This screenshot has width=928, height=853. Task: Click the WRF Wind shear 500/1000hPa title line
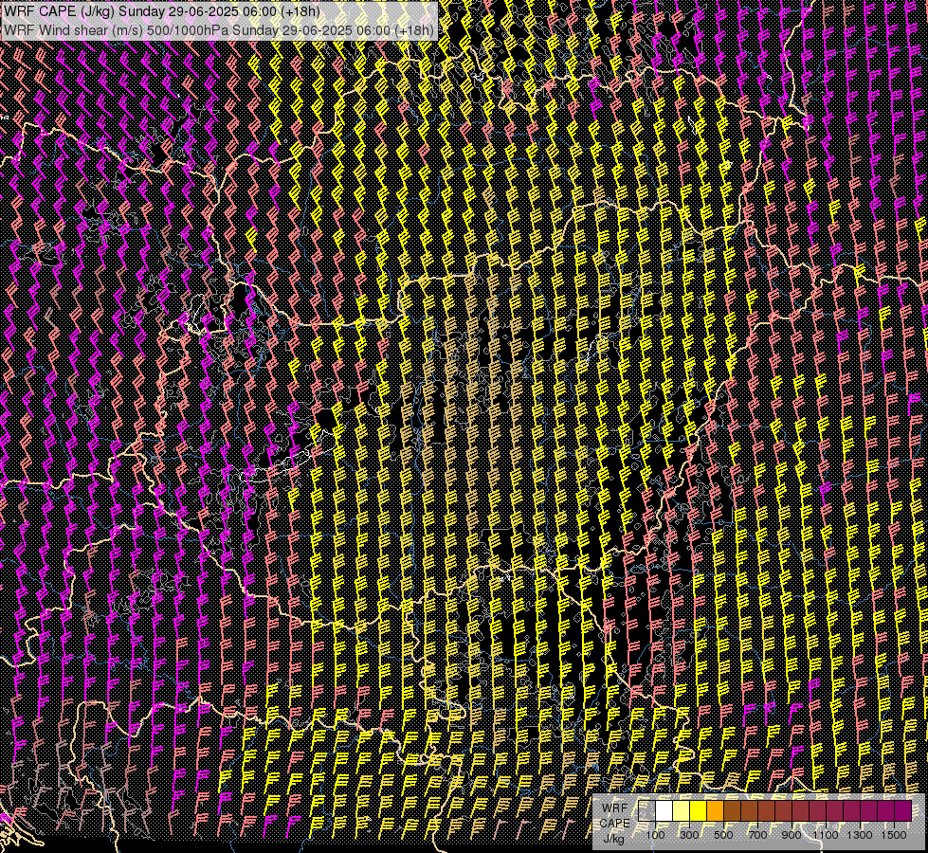pos(218,29)
